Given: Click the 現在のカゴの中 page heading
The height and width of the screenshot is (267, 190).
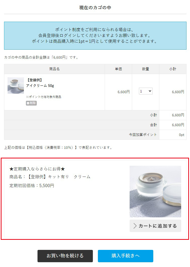Looking at the screenshot, I should (x=95, y=8).
